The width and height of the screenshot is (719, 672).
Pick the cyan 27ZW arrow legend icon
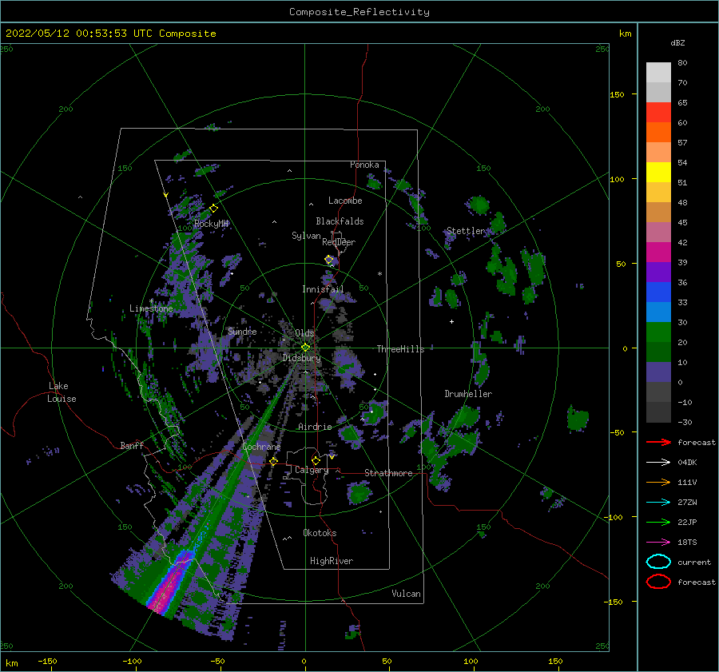coord(658,503)
